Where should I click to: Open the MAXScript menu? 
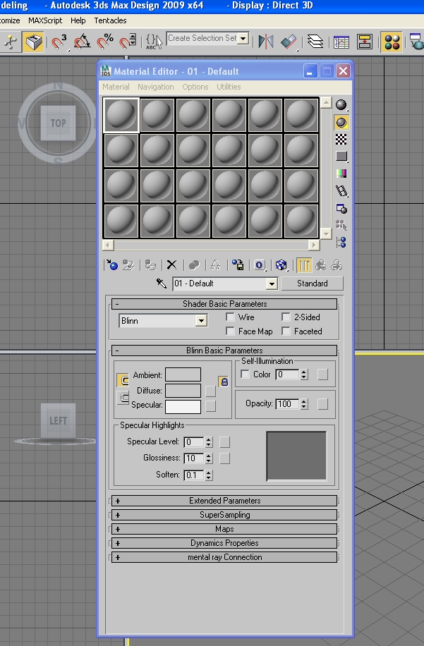click(45, 20)
